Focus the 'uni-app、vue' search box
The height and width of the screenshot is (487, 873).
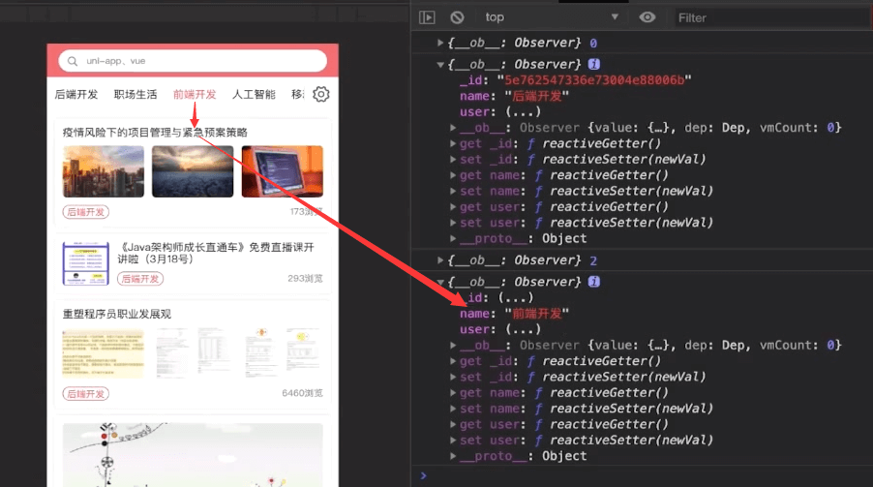click(193, 61)
